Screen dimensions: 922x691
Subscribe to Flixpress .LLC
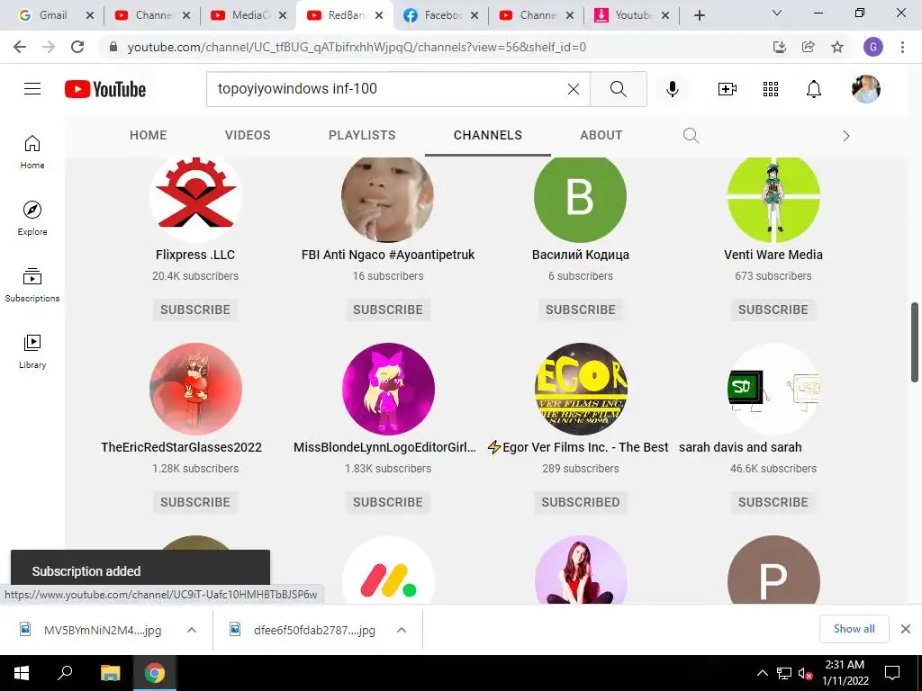point(195,310)
